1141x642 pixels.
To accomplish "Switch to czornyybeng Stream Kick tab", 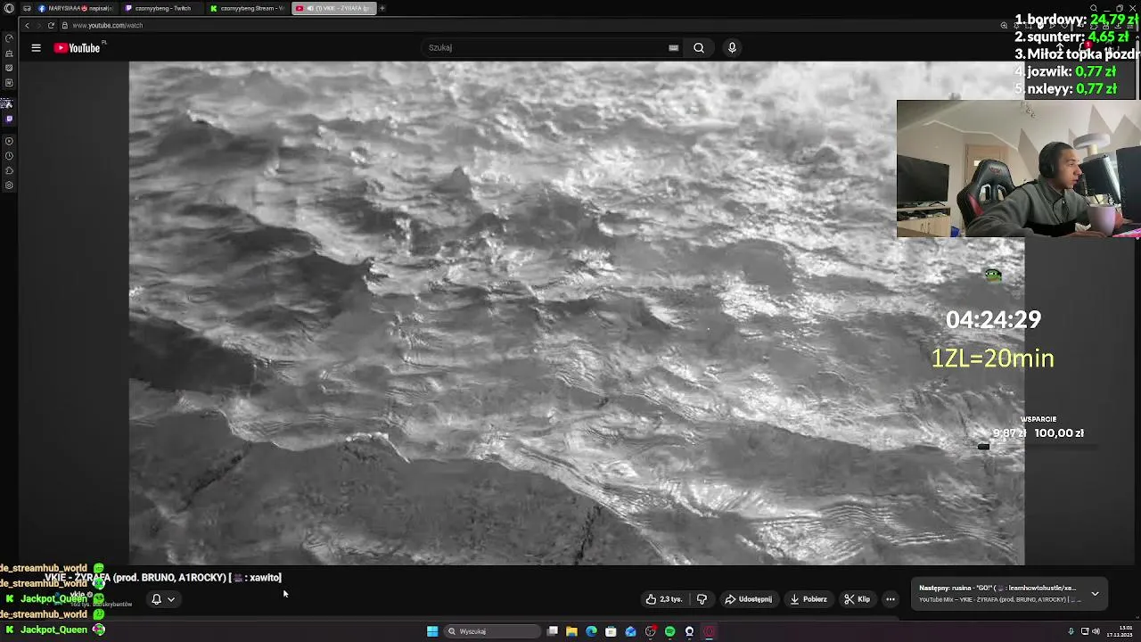I will pyautogui.click(x=247, y=8).
